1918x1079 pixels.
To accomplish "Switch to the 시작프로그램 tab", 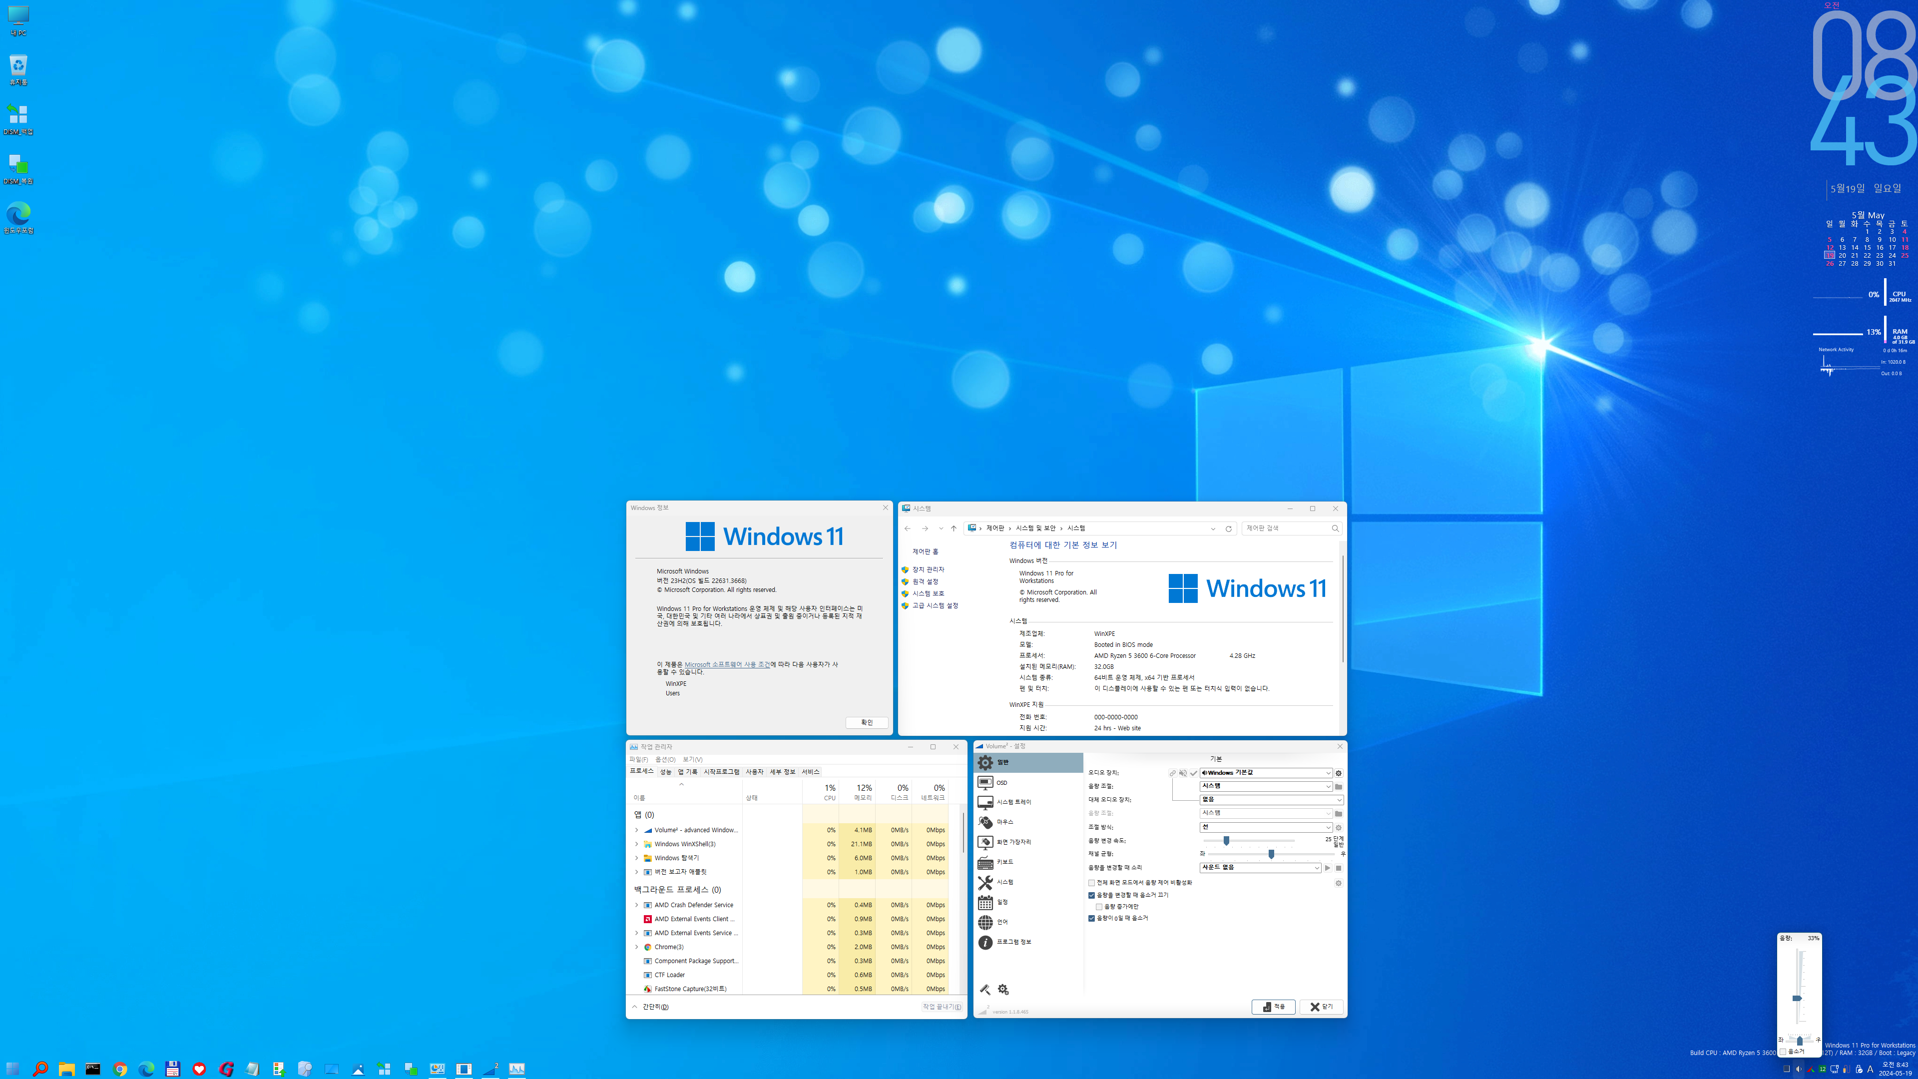I will 721,772.
